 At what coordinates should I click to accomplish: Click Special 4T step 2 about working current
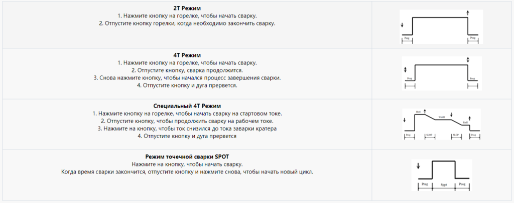(187, 121)
